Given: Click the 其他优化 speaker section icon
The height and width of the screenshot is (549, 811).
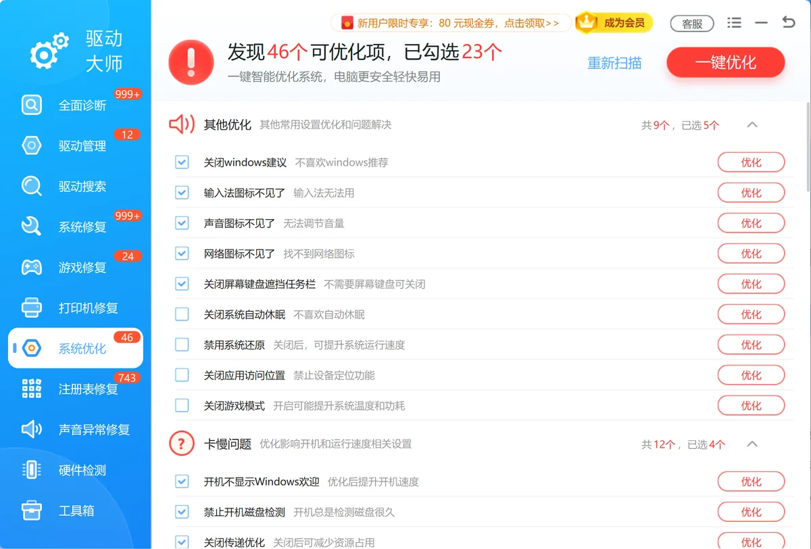Looking at the screenshot, I should [x=182, y=124].
